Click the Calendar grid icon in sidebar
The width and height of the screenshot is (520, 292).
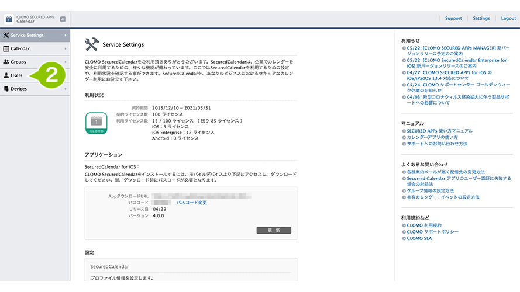click(6, 48)
